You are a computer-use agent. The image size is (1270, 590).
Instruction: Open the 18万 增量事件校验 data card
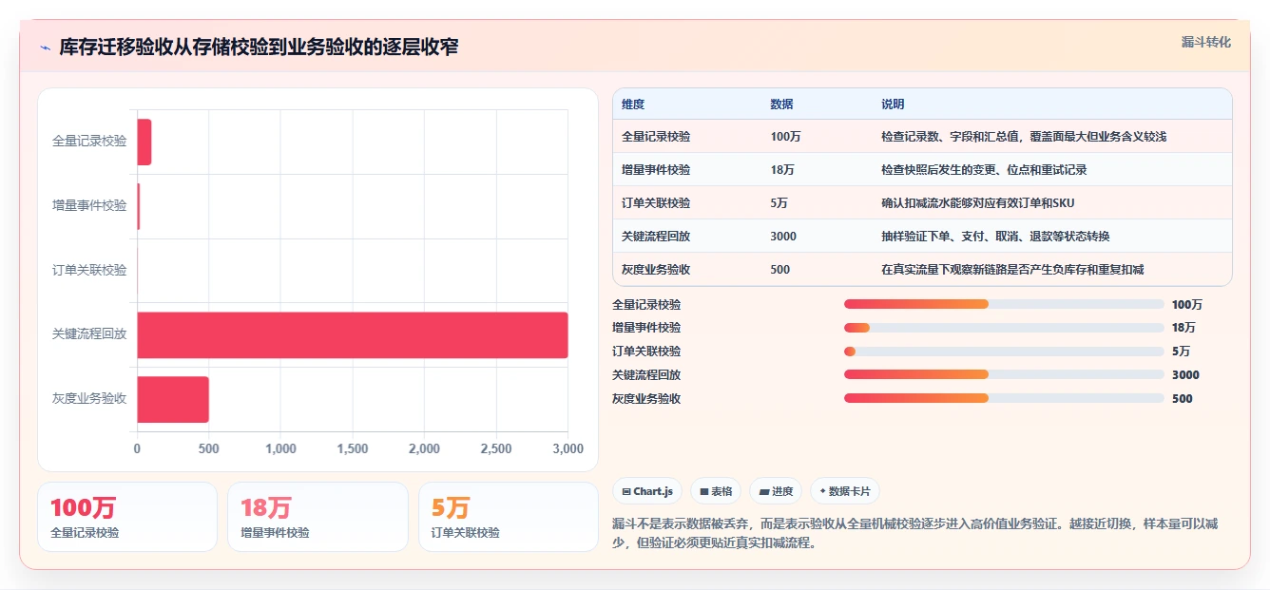point(317,517)
